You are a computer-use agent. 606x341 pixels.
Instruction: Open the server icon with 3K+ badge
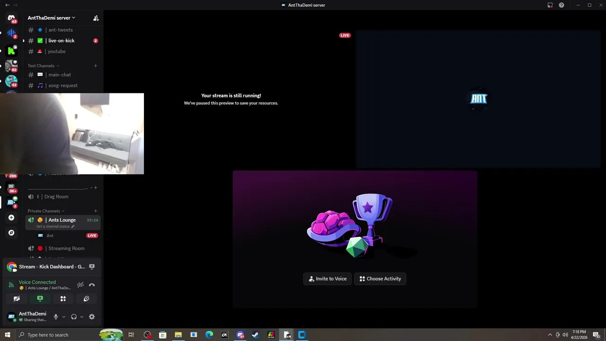11,188
